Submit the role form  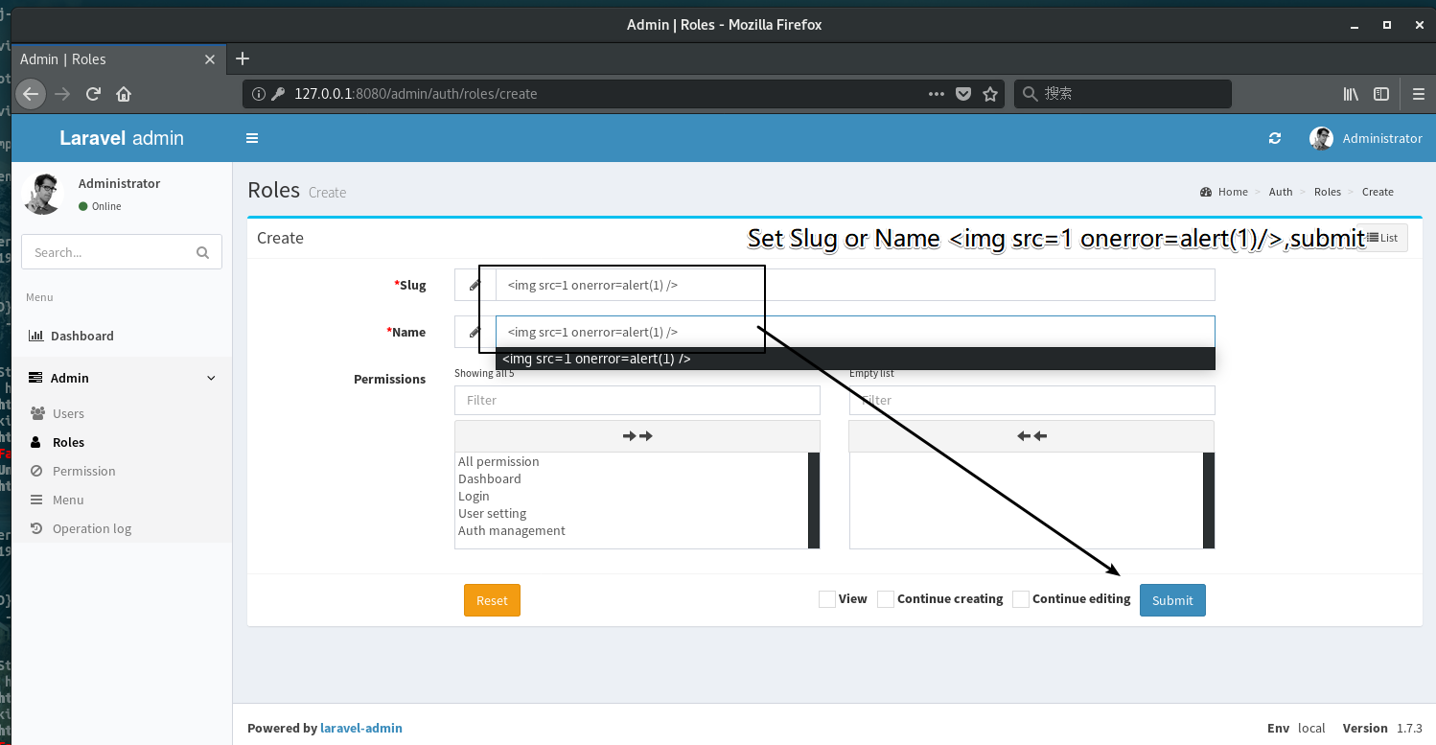(x=1172, y=600)
